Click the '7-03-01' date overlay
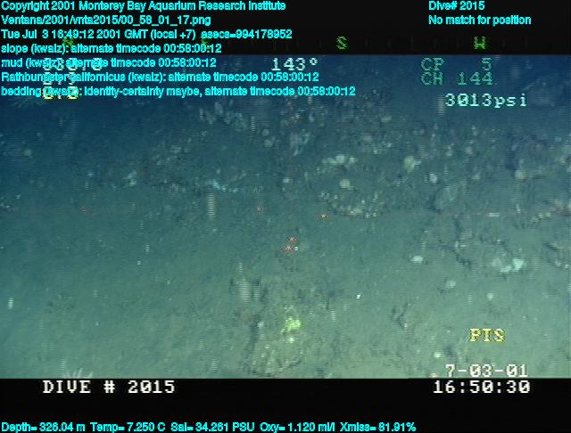 (486, 372)
